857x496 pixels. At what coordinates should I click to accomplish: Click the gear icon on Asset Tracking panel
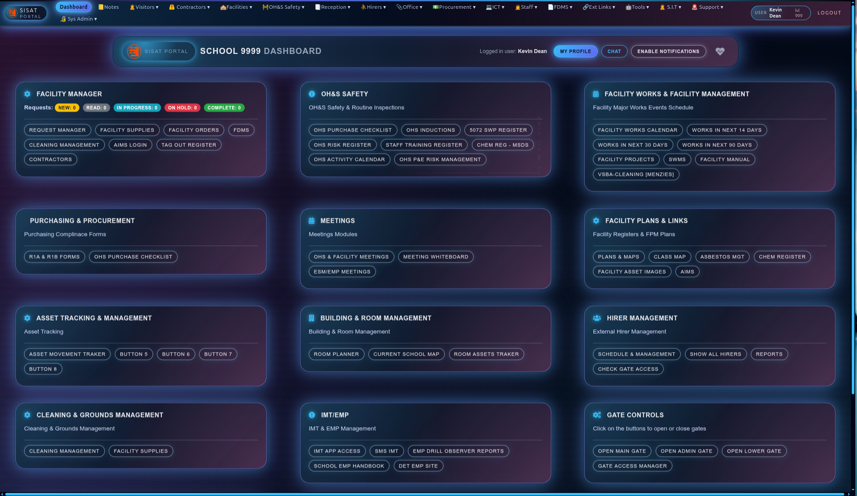pos(27,318)
